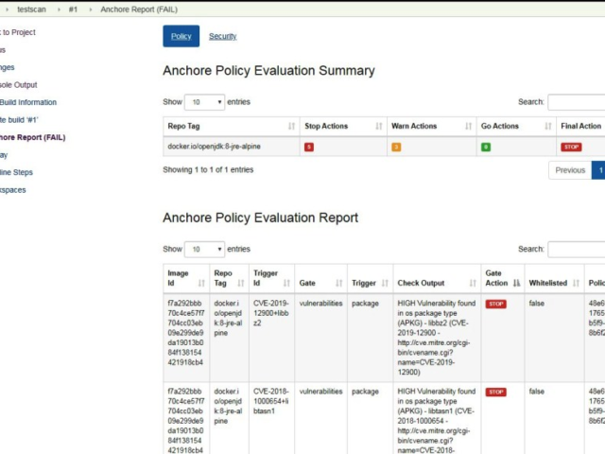Click 'Showing 1 to 1 of 1 entries'

pos(208,169)
